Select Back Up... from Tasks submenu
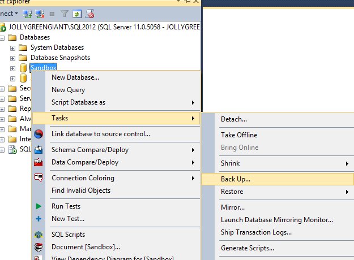The image size is (354, 260). point(236,179)
